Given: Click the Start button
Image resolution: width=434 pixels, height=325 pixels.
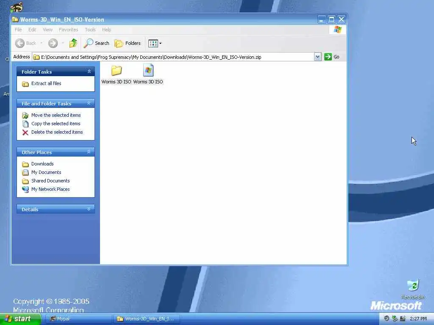Looking at the screenshot, I should 20,319.
